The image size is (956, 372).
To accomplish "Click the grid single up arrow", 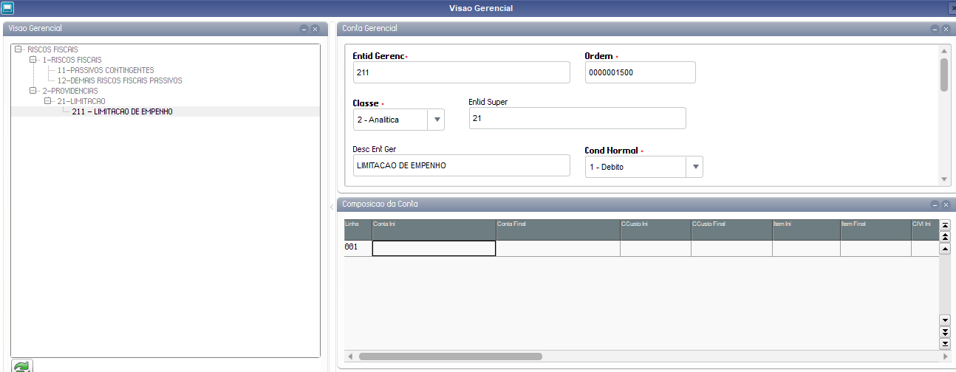I will [x=944, y=249].
